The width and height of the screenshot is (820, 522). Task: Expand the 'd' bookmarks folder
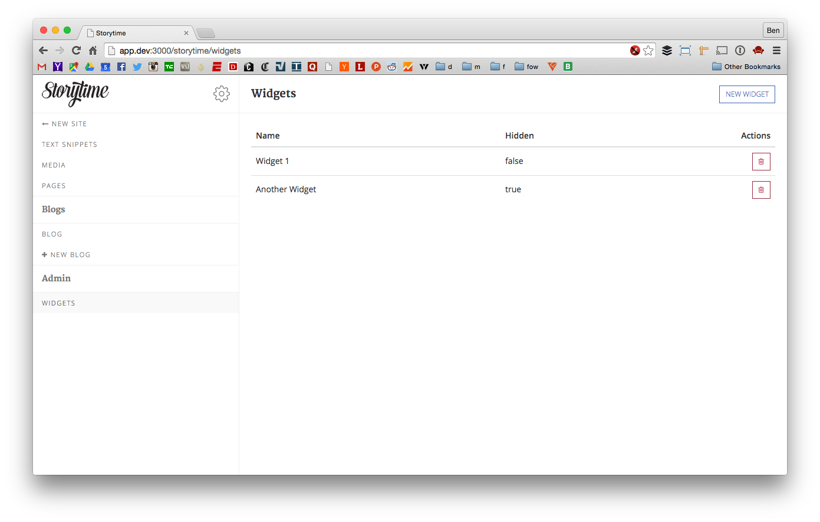tap(444, 67)
